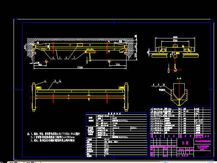
Task: Select part callout number "1"
Action: (60, 58)
